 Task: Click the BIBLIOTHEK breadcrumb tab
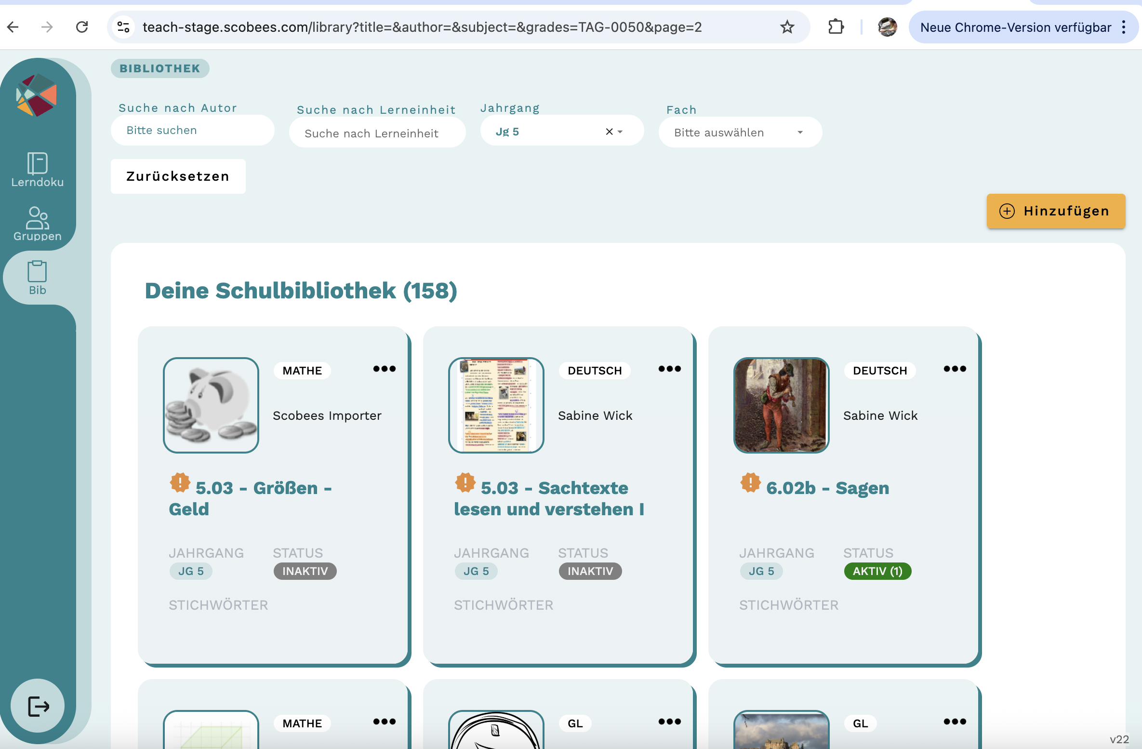coord(160,68)
